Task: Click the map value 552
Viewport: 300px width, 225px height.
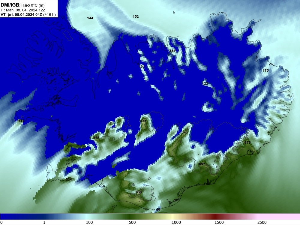Action: point(68,179)
